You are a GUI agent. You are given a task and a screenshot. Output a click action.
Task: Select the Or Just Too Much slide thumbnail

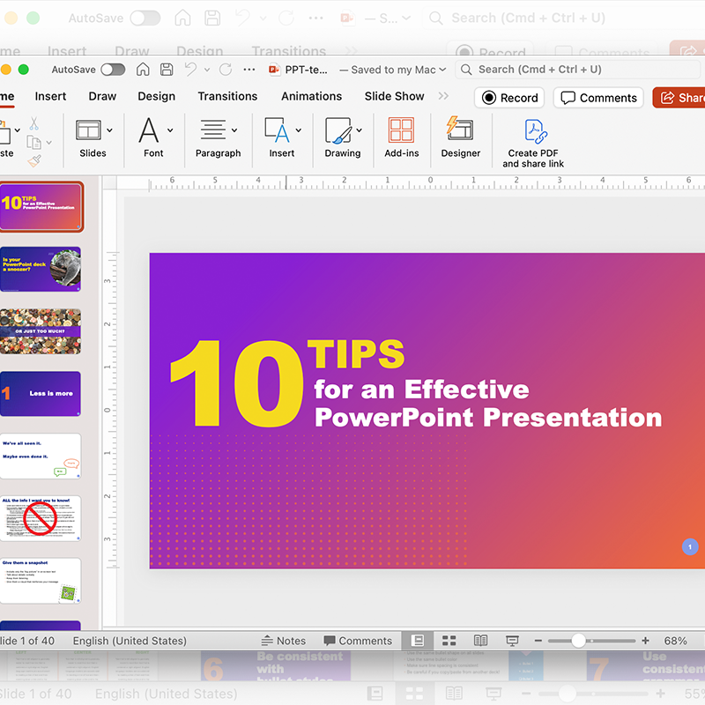coord(41,331)
